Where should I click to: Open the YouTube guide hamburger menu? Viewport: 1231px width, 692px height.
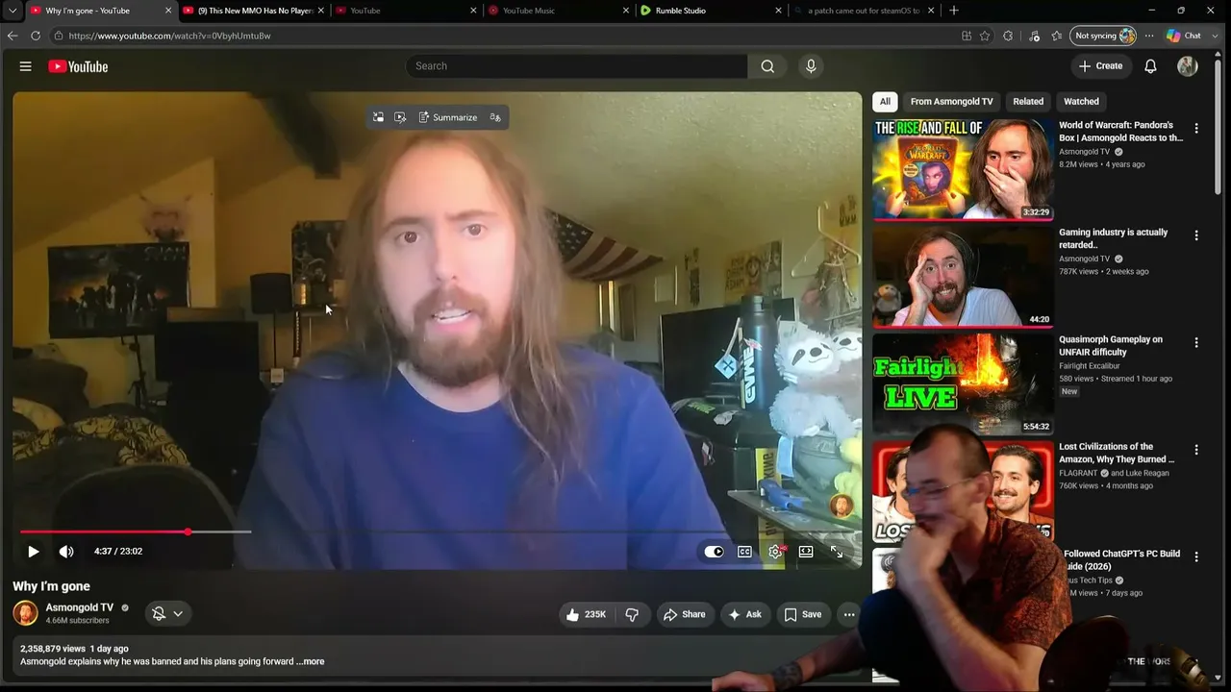(26, 66)
